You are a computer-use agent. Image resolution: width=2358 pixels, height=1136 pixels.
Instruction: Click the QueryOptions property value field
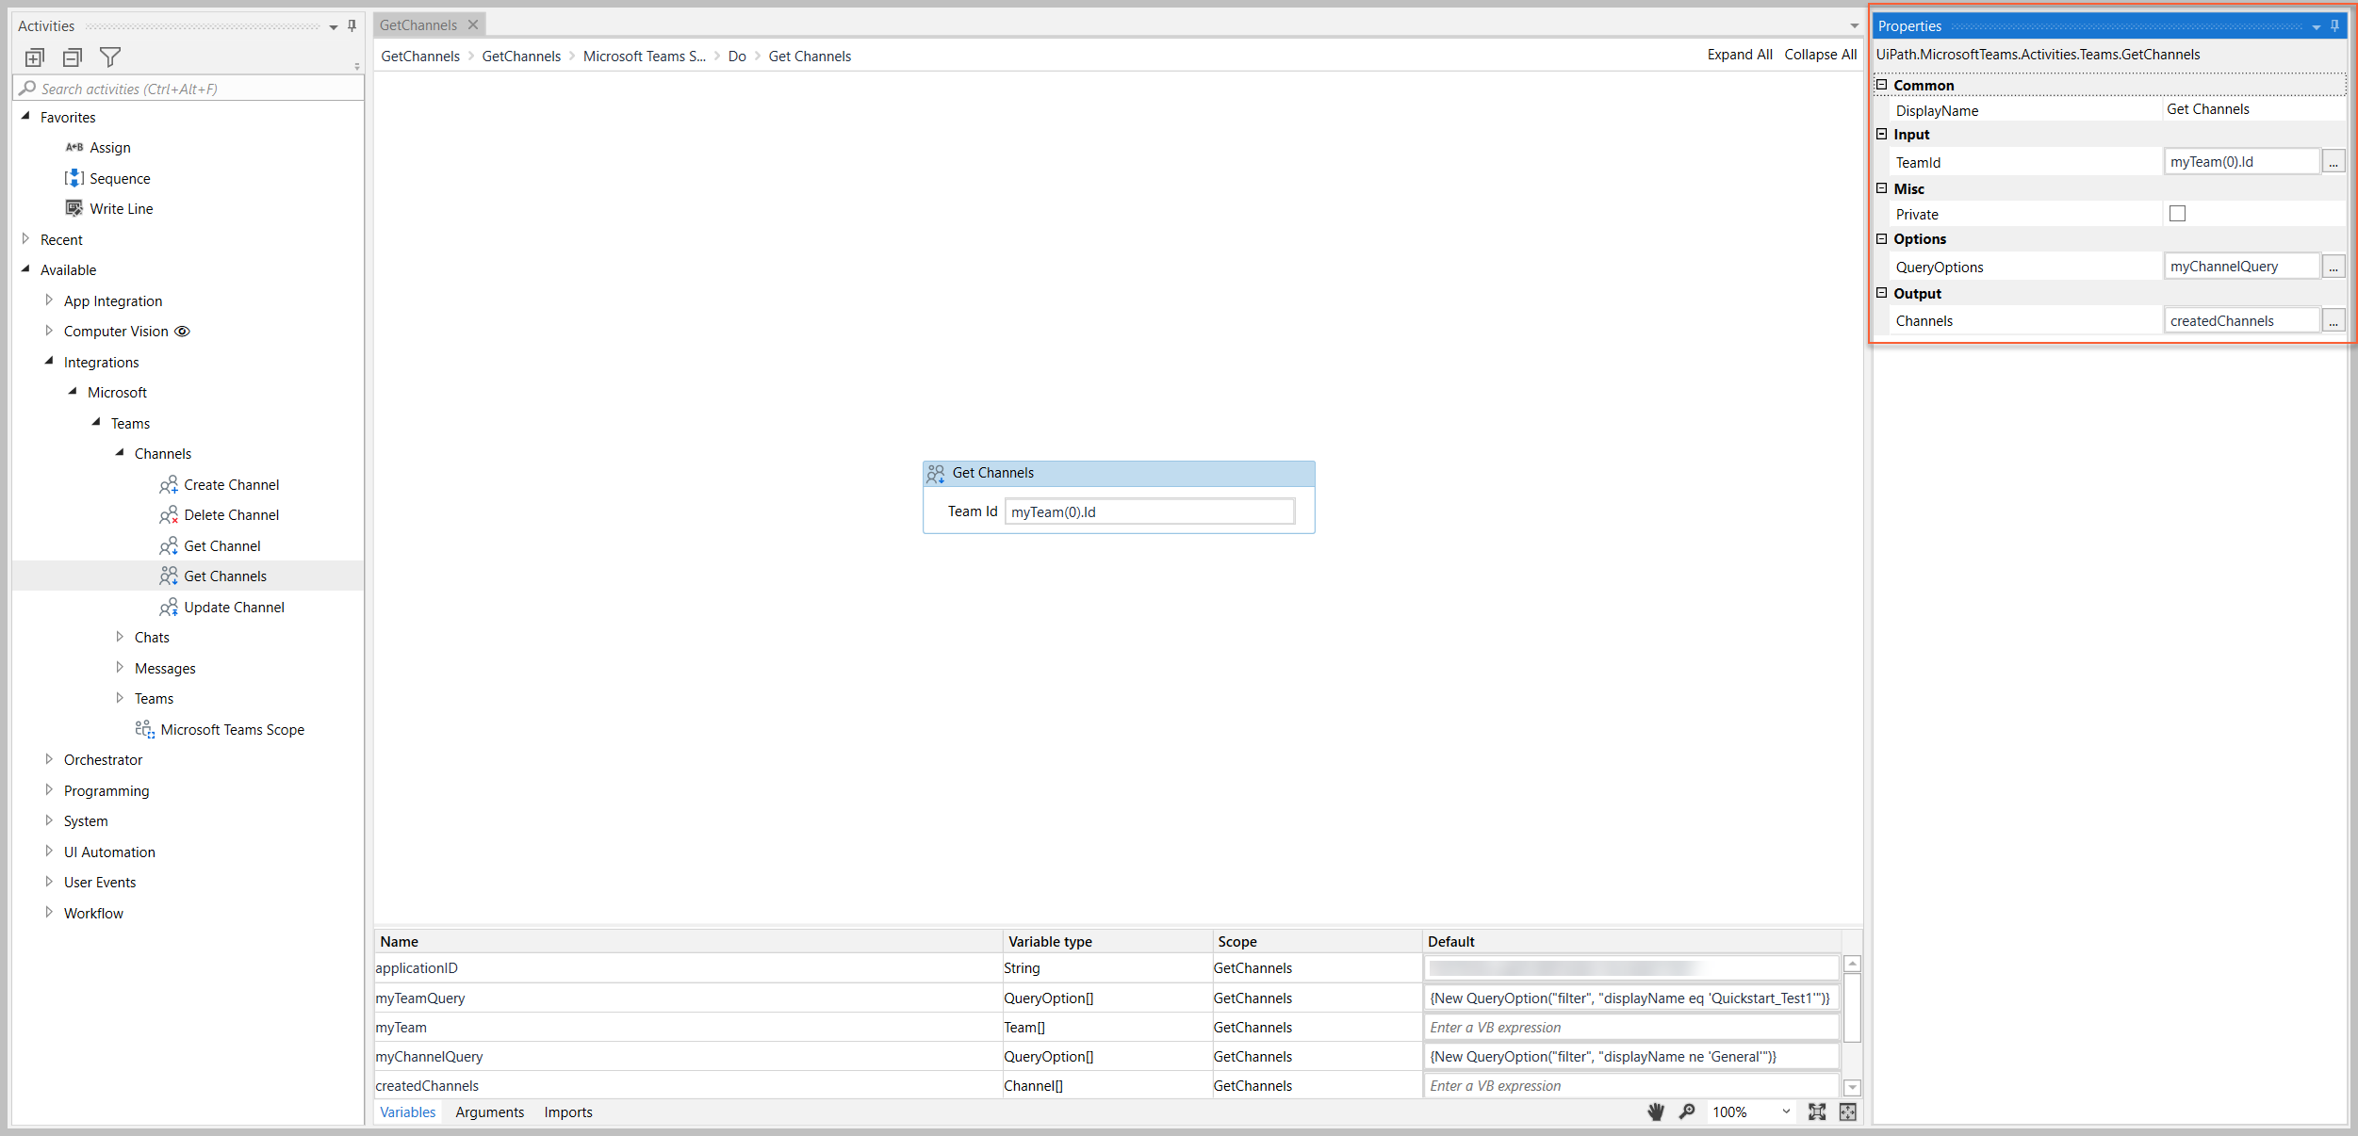[2242, 267]
